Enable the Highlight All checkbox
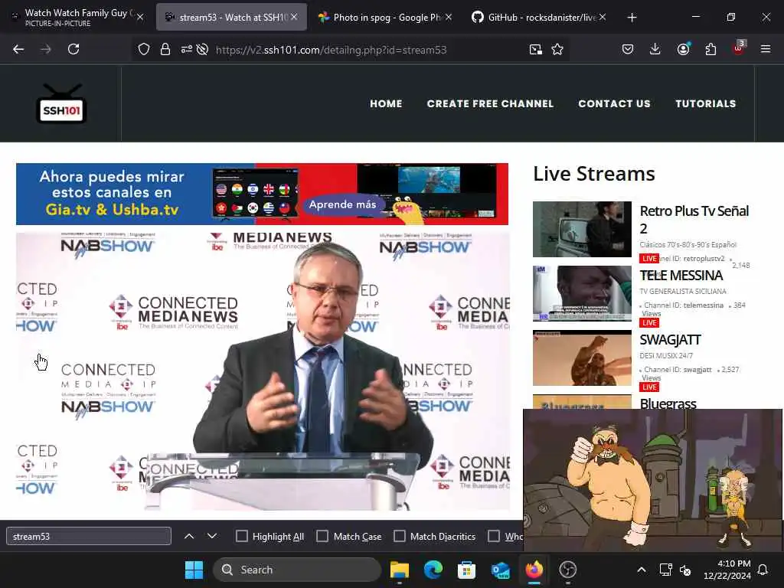Image resolution: width=784 pixels, height=588 pixels. [x=241, y=536]
